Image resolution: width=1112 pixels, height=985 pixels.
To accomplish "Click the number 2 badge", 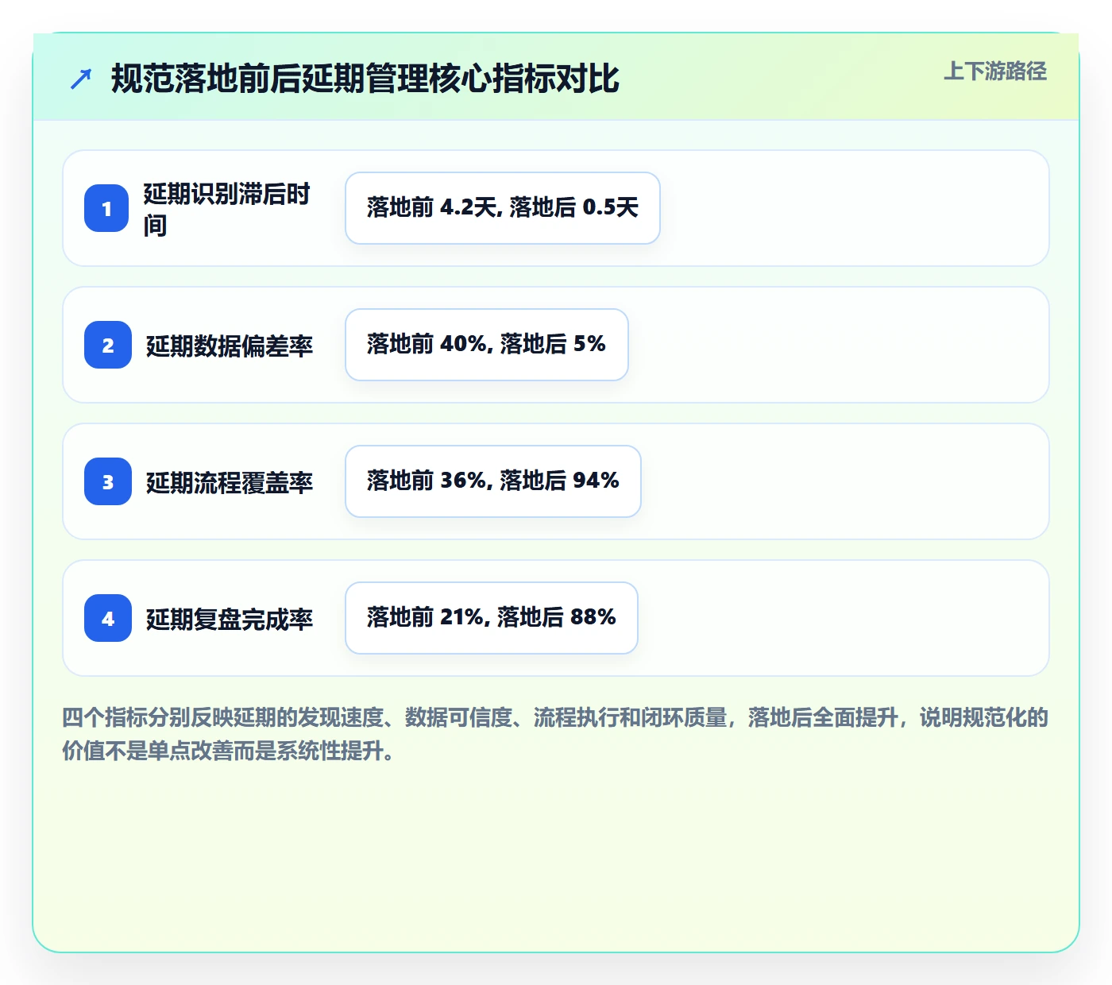I will tap(108, 345).
